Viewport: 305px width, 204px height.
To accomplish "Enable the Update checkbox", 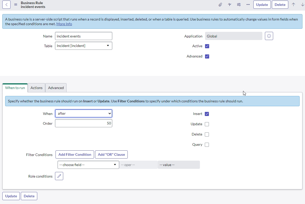I will pos(207,124).
